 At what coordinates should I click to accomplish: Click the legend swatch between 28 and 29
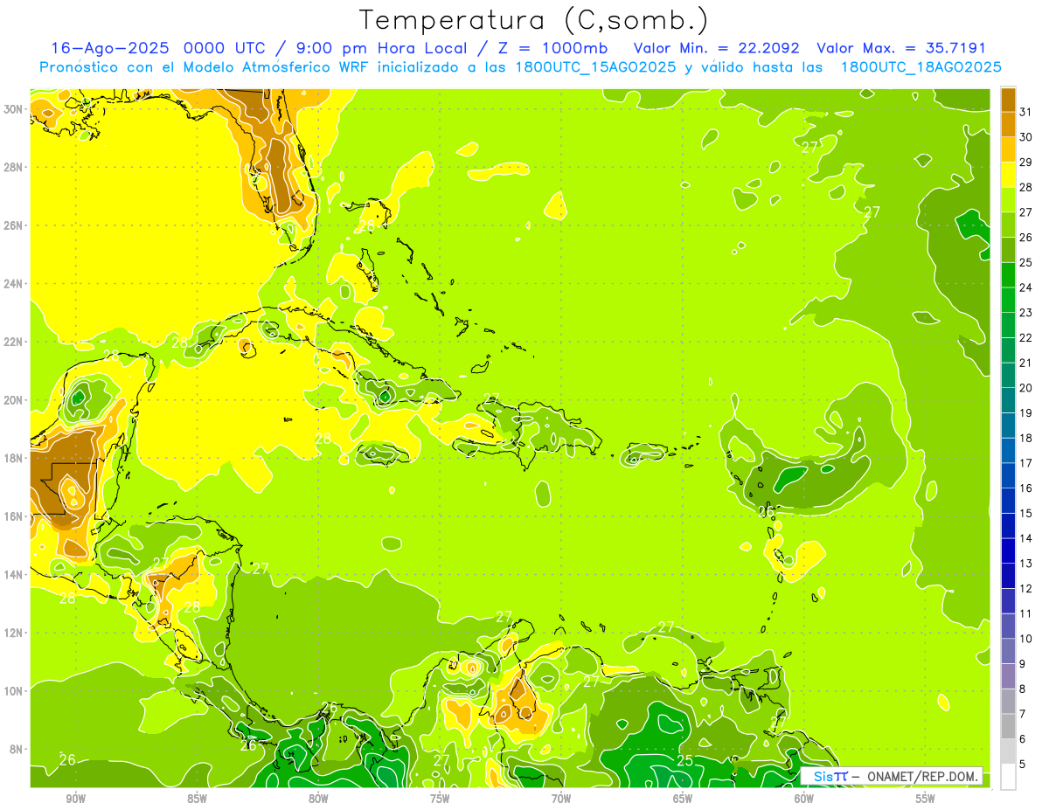click(x=1008, y=174)
